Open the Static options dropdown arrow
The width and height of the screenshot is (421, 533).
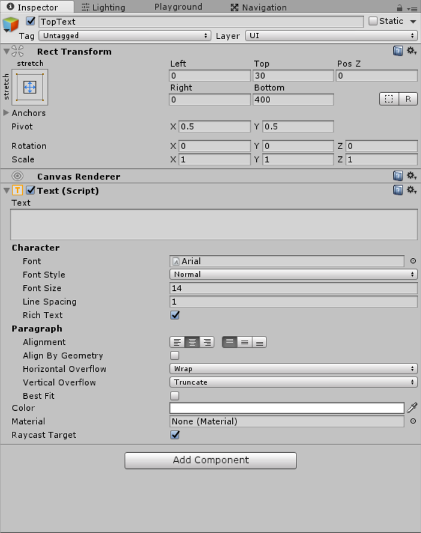[x=413, y=22]
